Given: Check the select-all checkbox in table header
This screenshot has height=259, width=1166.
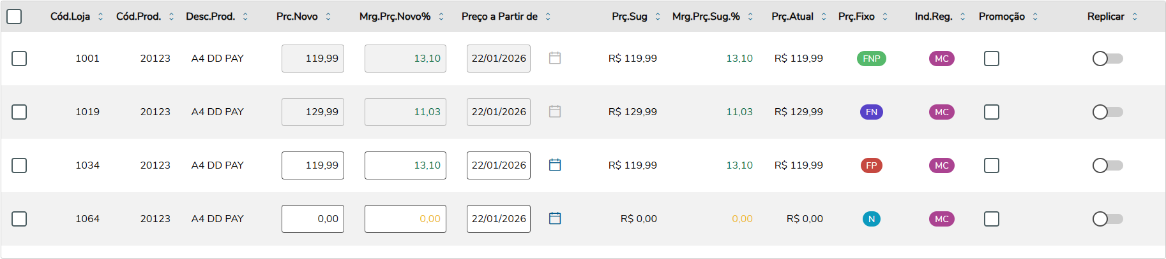Looking at the screenshot, I should pos(14,17).
